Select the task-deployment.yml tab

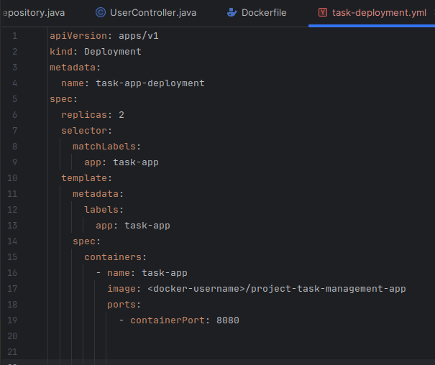pos(378,12)
